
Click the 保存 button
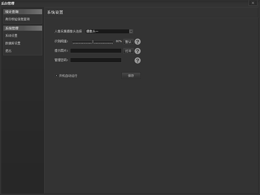tap(131, 76)
